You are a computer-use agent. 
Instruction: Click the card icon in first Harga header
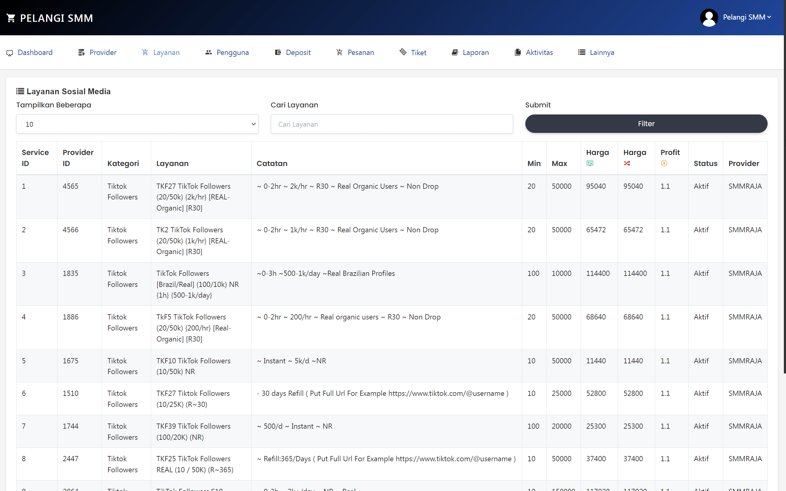coord(590,163)
